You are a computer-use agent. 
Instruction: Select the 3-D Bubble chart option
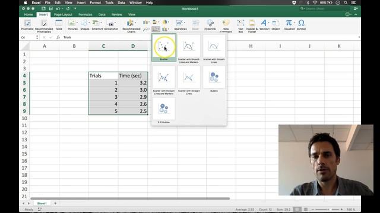(x=164, y=111)
